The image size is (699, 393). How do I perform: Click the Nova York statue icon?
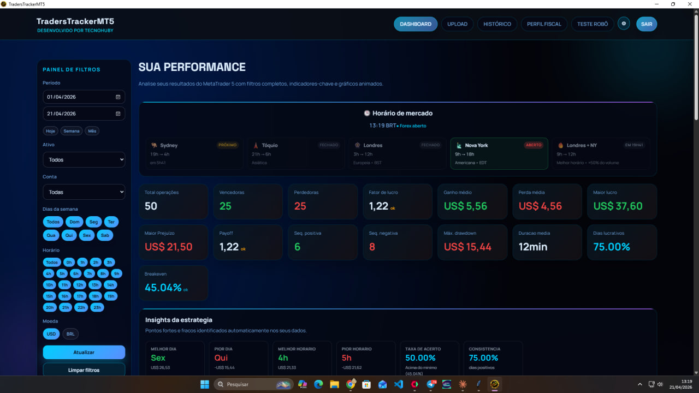coord(459,145)
